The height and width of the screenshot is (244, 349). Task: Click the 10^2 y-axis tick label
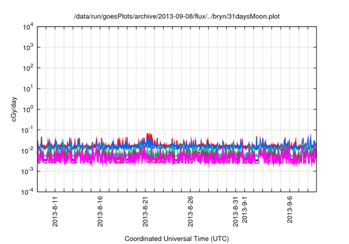(x=27, y=68)
